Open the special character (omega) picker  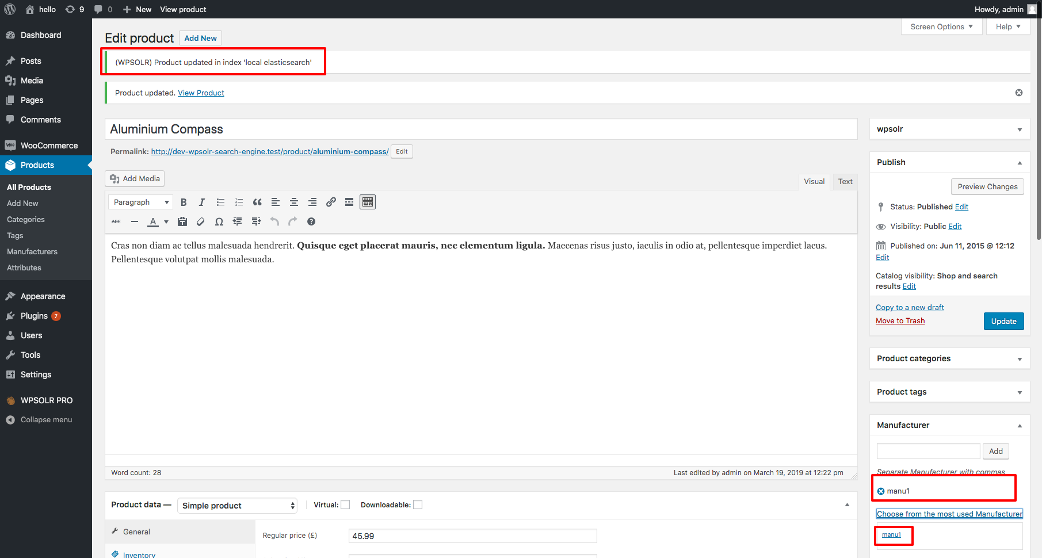219,221
